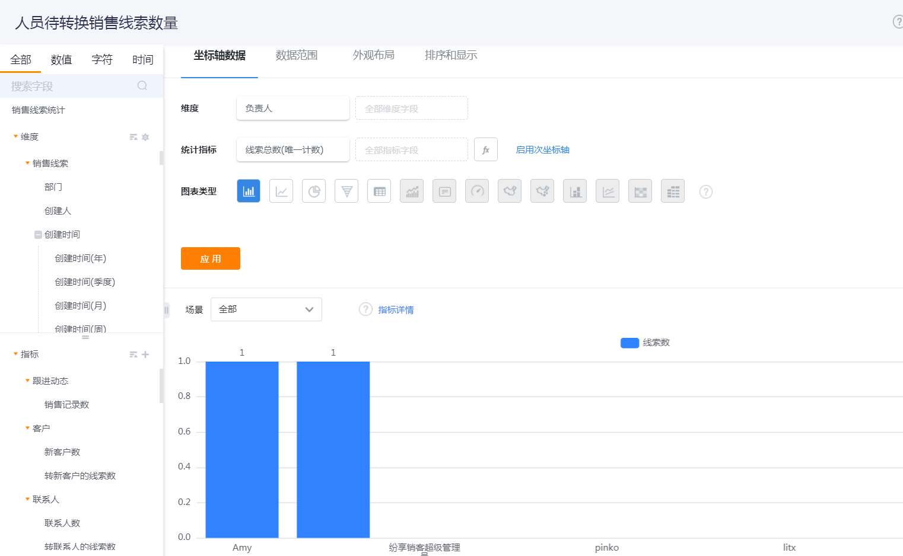Screen dimensions: 903x556
Task: Collapse the 客户 indicator group
Action: pyautogui.click(x=27, y=428)
